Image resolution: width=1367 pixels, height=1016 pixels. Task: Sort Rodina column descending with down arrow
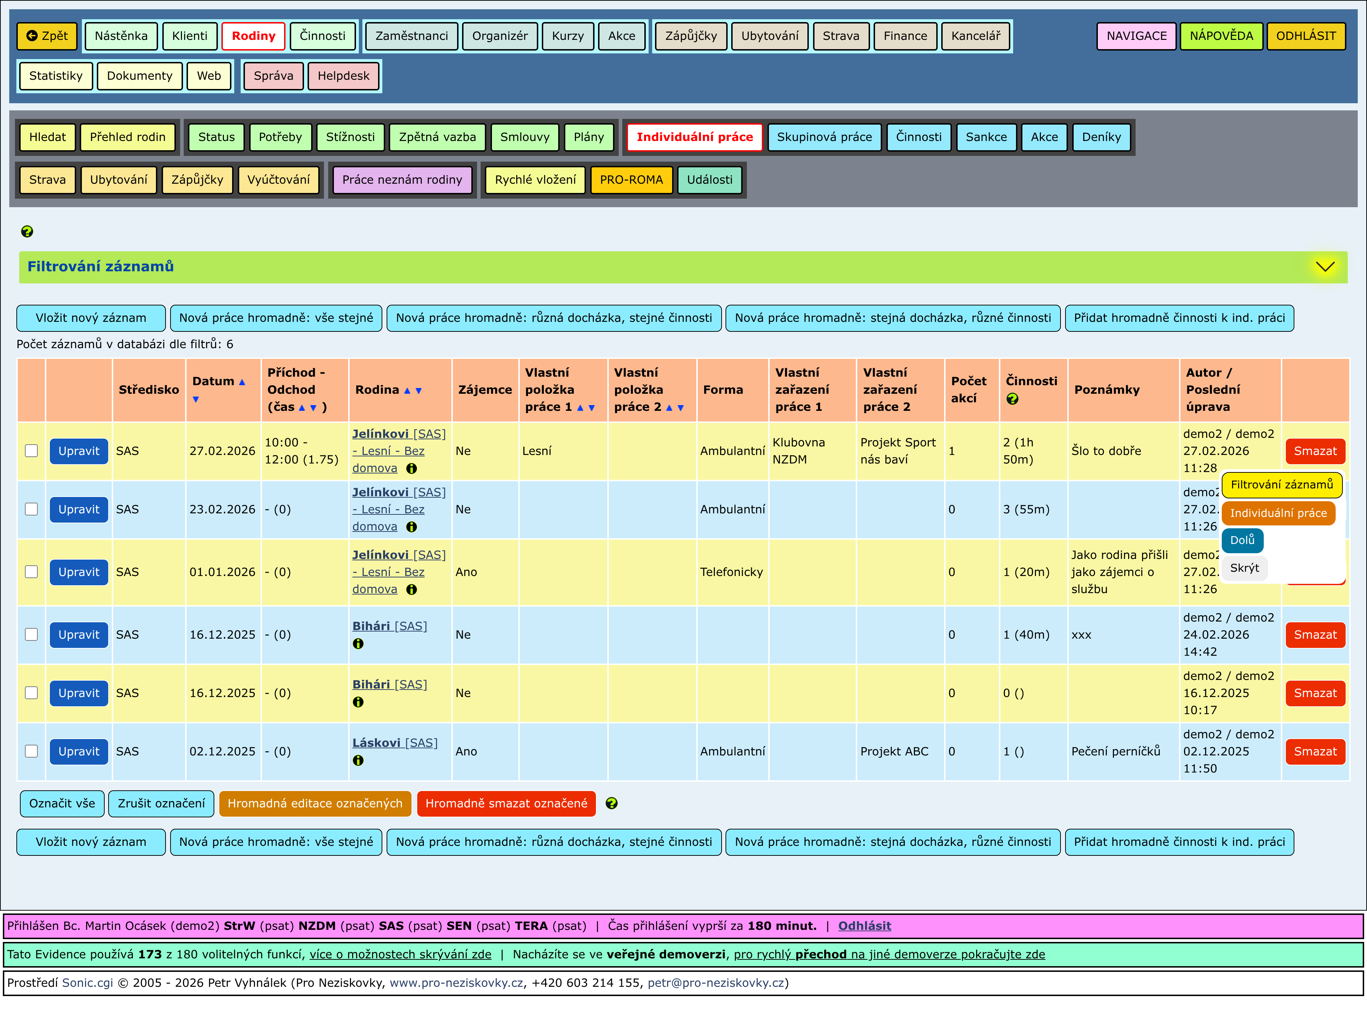tap(419, 391)
